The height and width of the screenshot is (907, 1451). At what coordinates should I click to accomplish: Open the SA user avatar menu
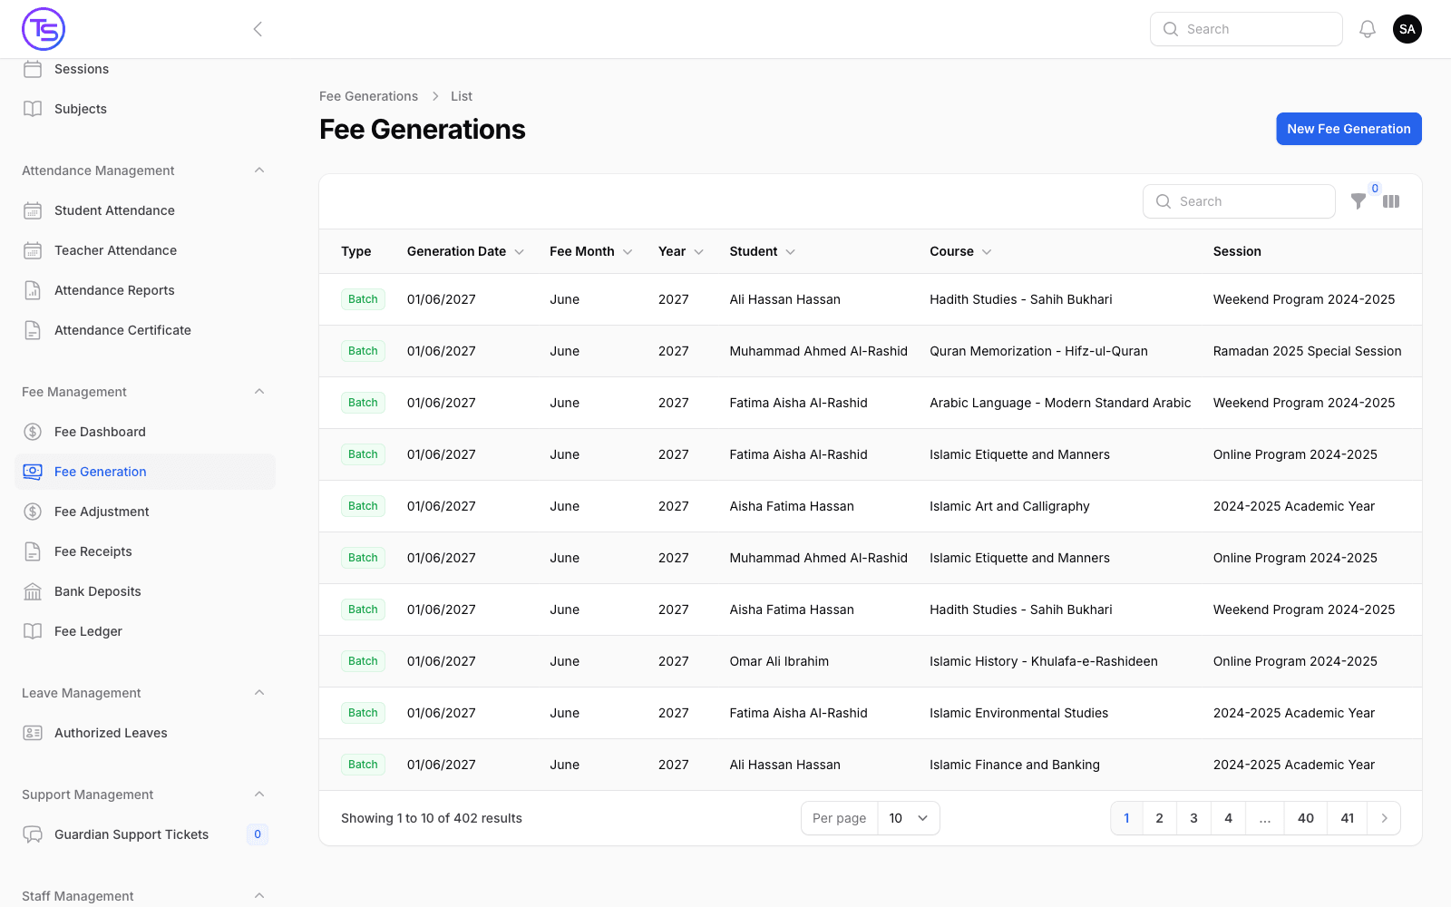tap(1407, 29)
